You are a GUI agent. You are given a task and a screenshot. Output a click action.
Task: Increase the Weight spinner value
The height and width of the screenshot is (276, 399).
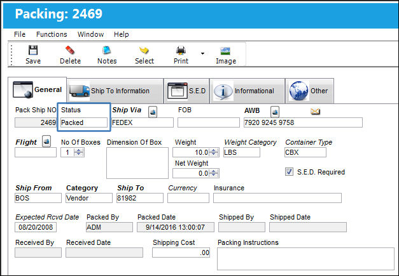[214, 150]
